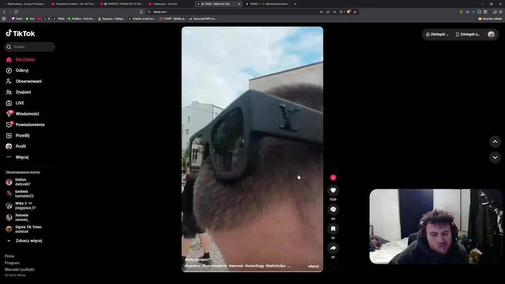Switch to Subskrypcje YouTube tab
The height and width of the screenshot is (284, 505).
(x=169, y=4)
